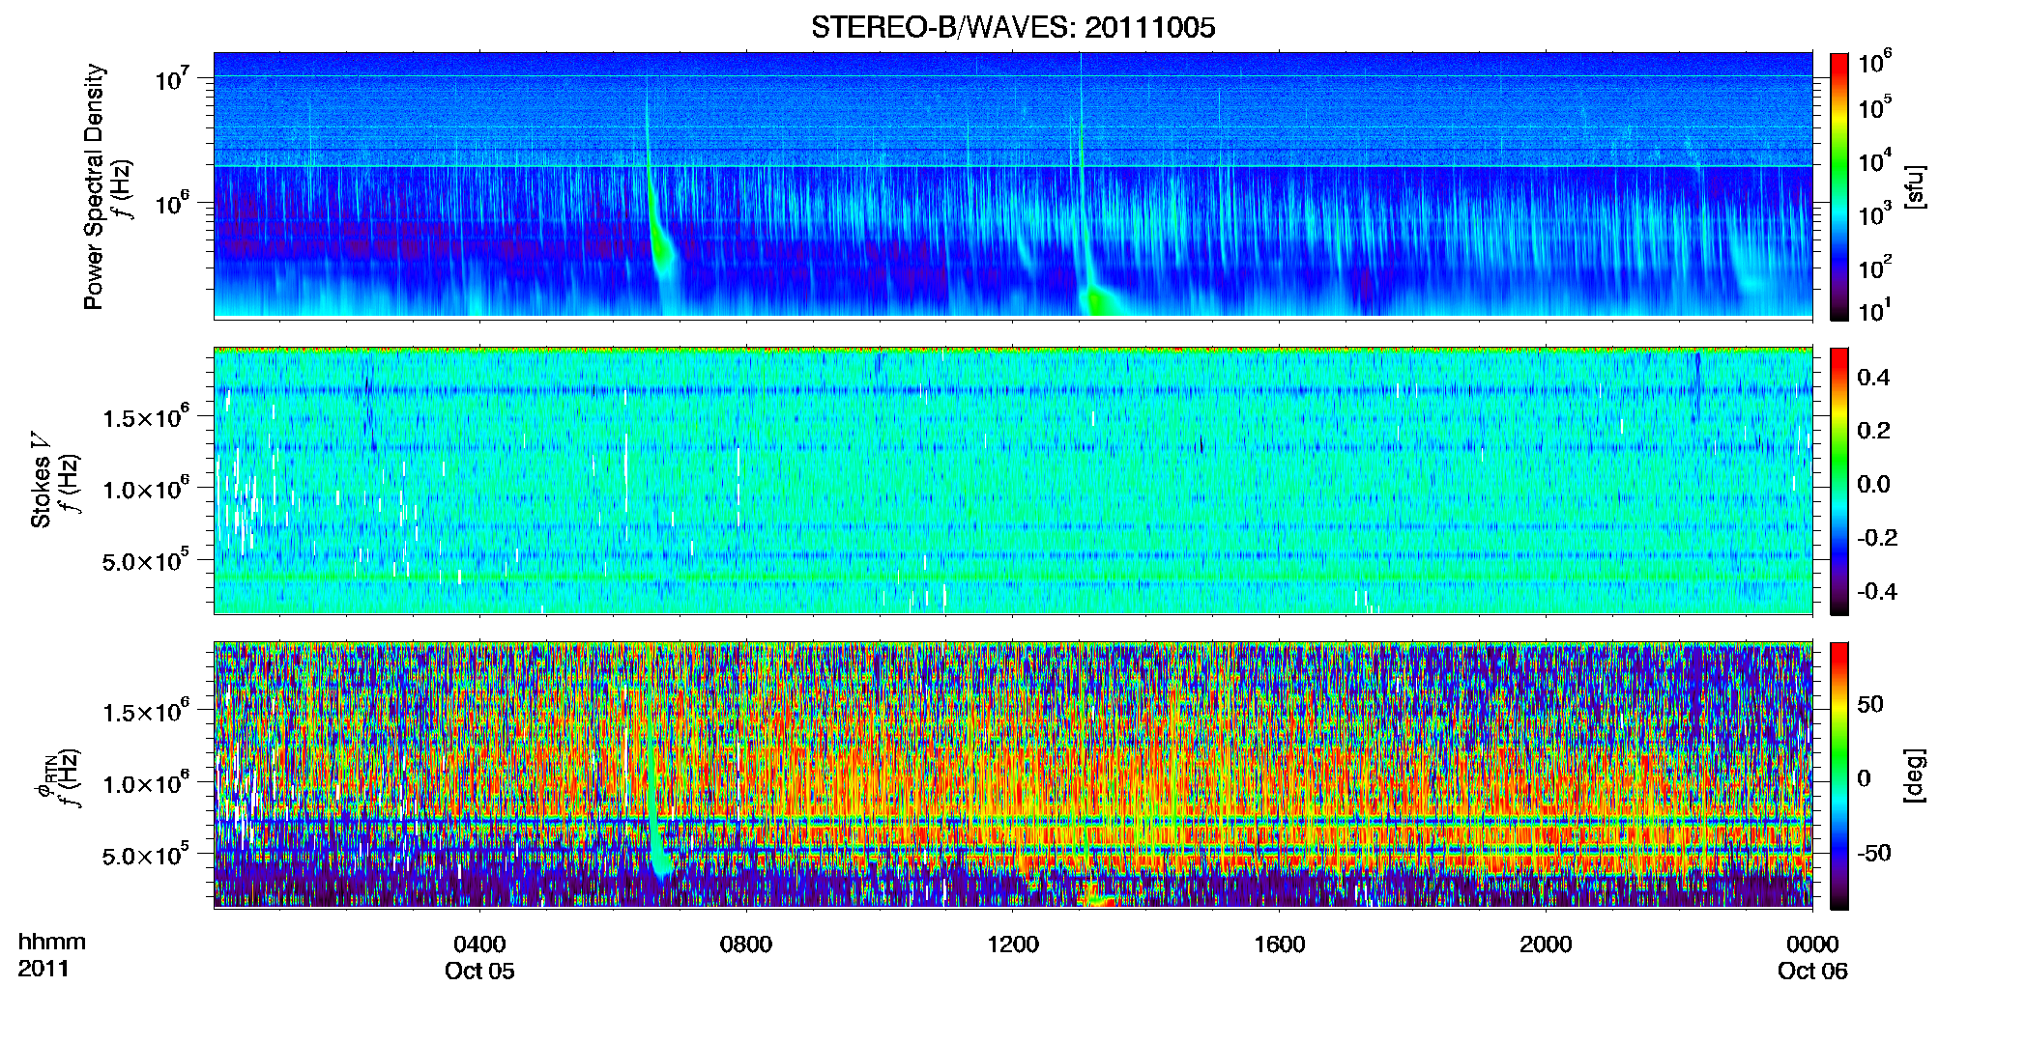This screenshot has height=1043, width=2026.
Task: Click the 10¹ label on sfu color bar
Action: (x=1875, y=310)
